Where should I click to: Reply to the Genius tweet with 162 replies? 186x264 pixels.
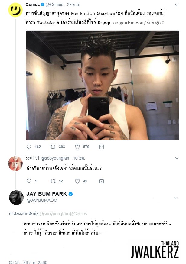point(29,147)
